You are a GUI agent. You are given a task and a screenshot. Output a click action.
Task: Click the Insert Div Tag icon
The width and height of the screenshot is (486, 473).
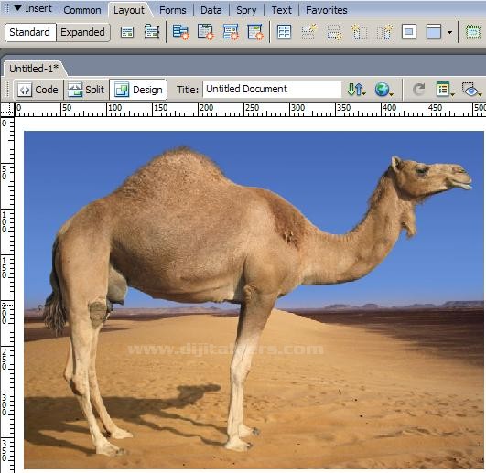127,32
